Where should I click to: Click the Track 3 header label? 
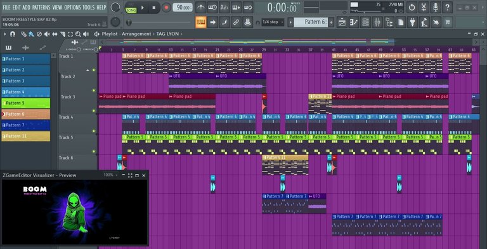[68, 97]
